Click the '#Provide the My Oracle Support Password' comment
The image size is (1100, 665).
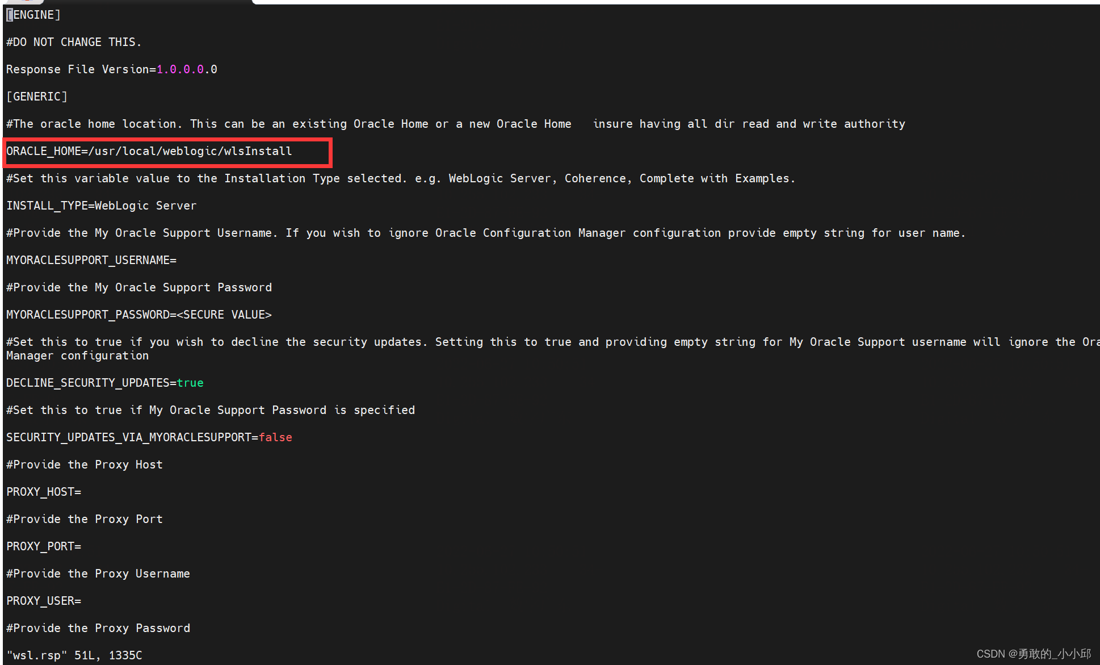[x=139, y=287]
